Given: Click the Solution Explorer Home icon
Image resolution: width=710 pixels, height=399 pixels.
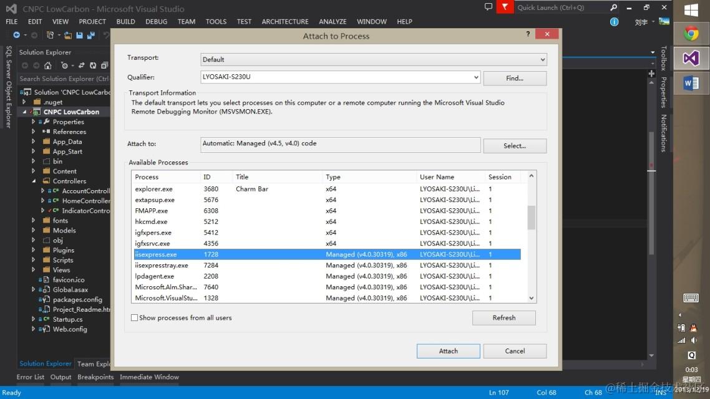Looking at the screenshot, I should point(47,65).
